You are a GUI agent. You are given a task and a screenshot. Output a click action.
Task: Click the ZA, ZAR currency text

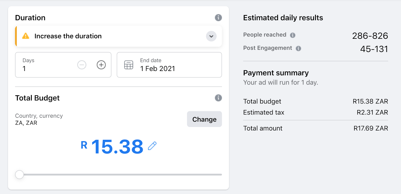tap(26, 123)
